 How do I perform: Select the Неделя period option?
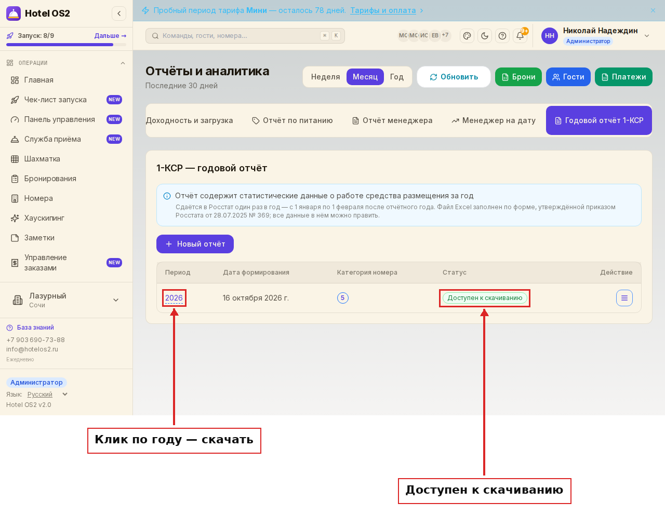pyautogui.click(x=325, y=77)
